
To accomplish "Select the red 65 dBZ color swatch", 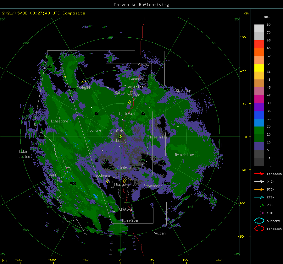I will point(259,44).
